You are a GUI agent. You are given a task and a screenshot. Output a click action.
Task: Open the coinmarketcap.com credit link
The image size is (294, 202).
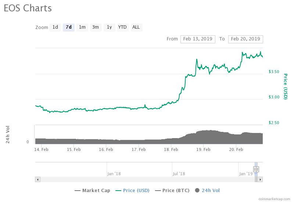click(274, 199)
